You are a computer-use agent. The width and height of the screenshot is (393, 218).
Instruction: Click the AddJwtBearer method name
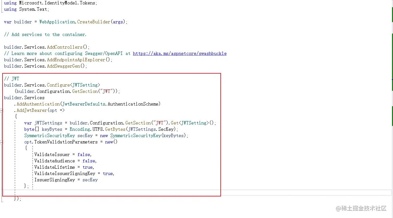point(32,110)
